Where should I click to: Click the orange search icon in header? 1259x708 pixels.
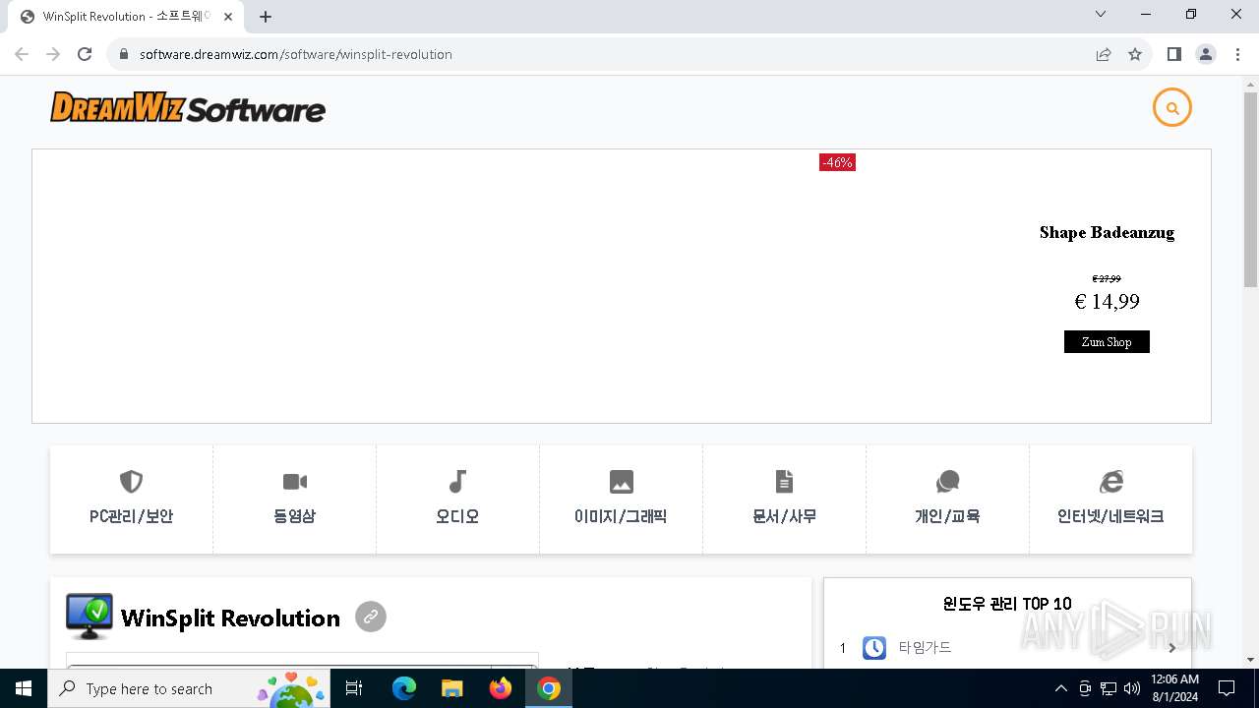tap(1171, 108)
